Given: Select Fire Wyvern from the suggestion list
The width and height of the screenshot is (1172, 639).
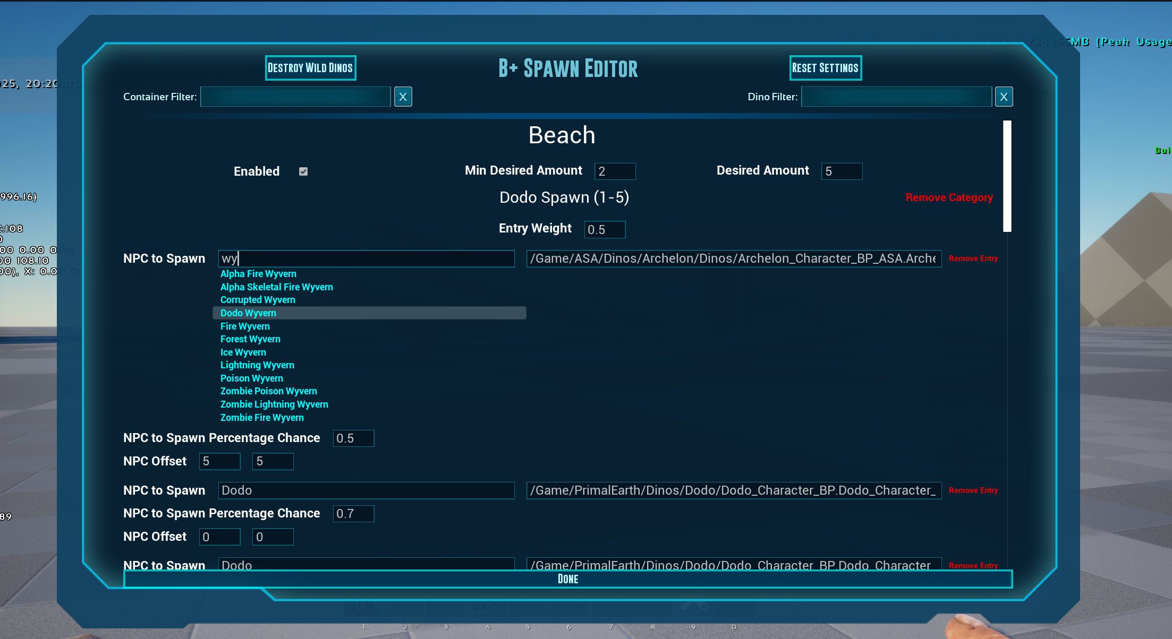Looking at the screenshot, I should pos(245,326).
